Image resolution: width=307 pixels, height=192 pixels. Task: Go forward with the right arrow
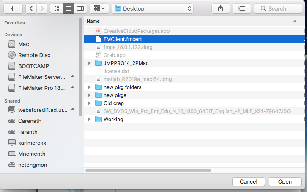point(42,8)
